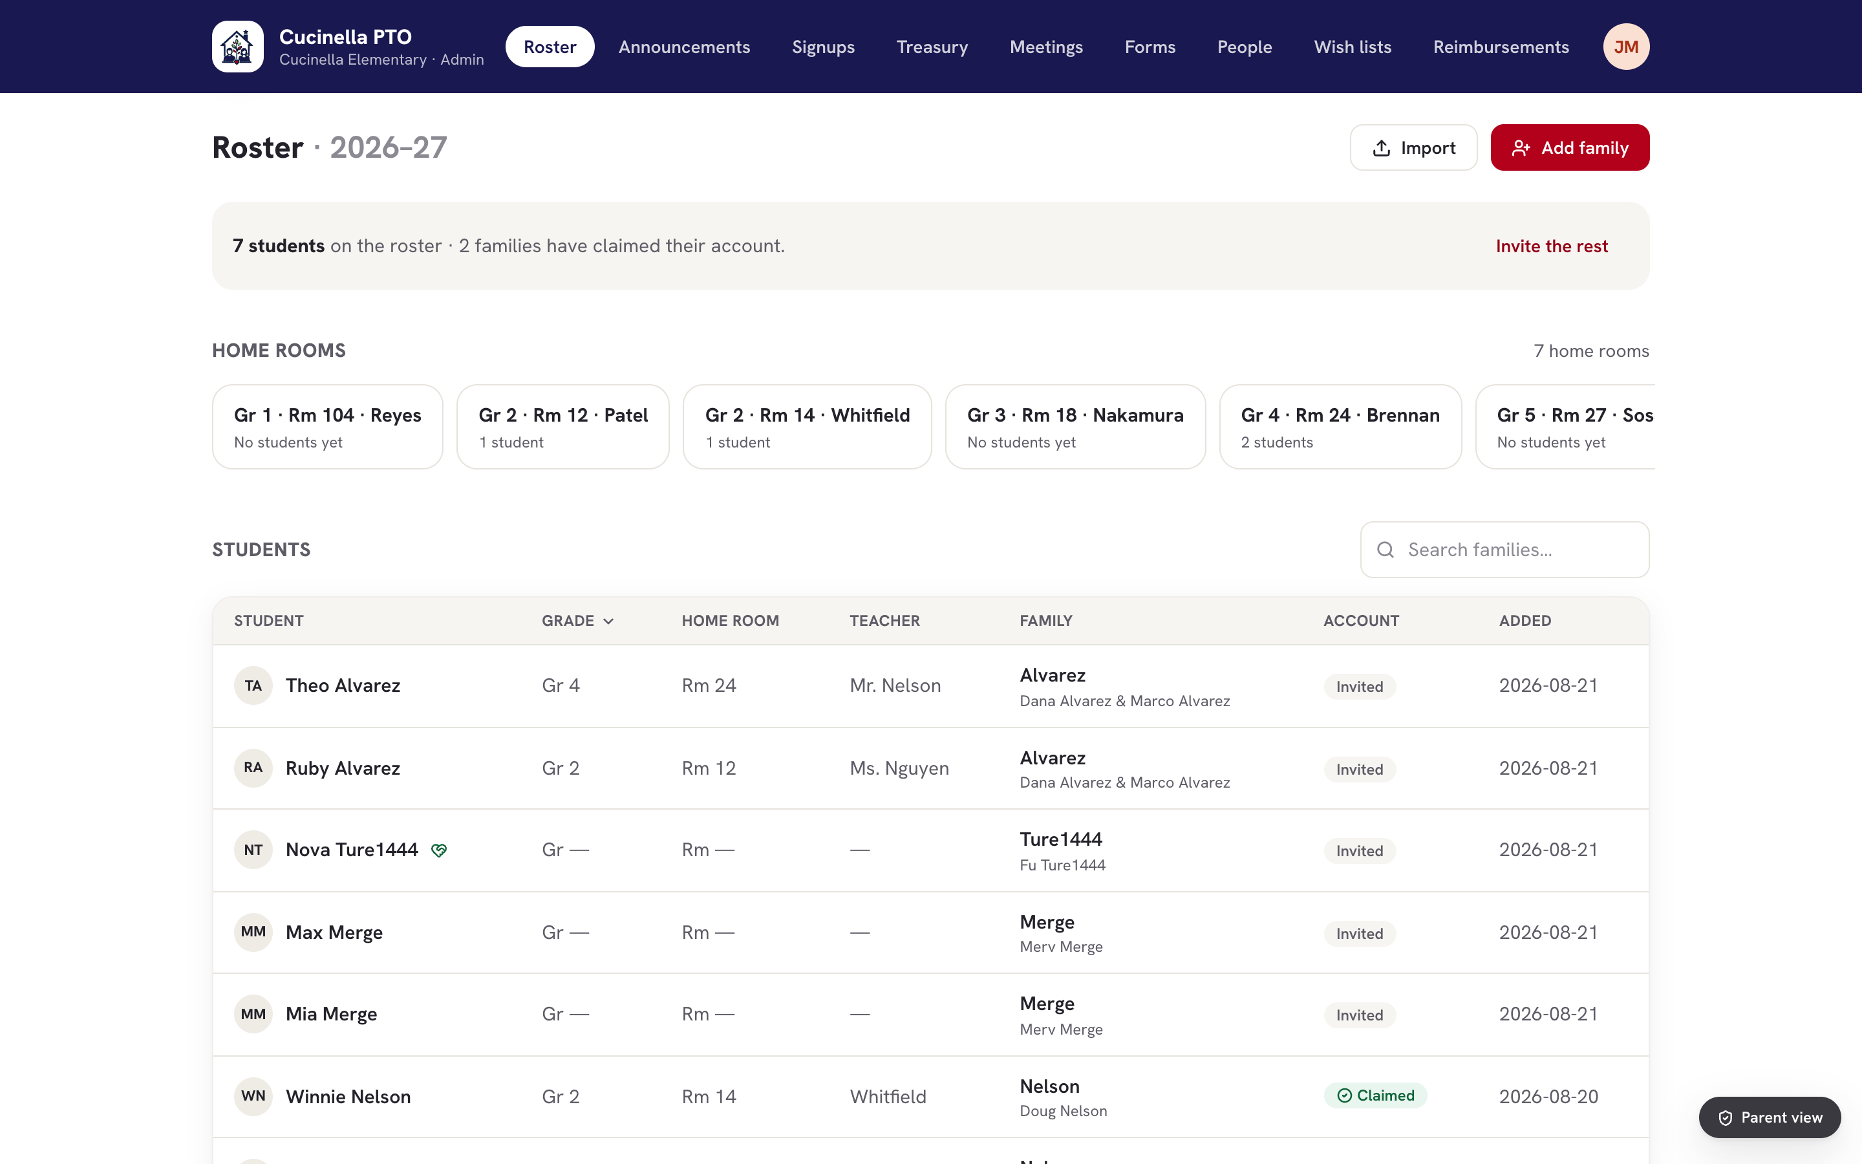Click the Family column header

click(x=1045, y=621)
